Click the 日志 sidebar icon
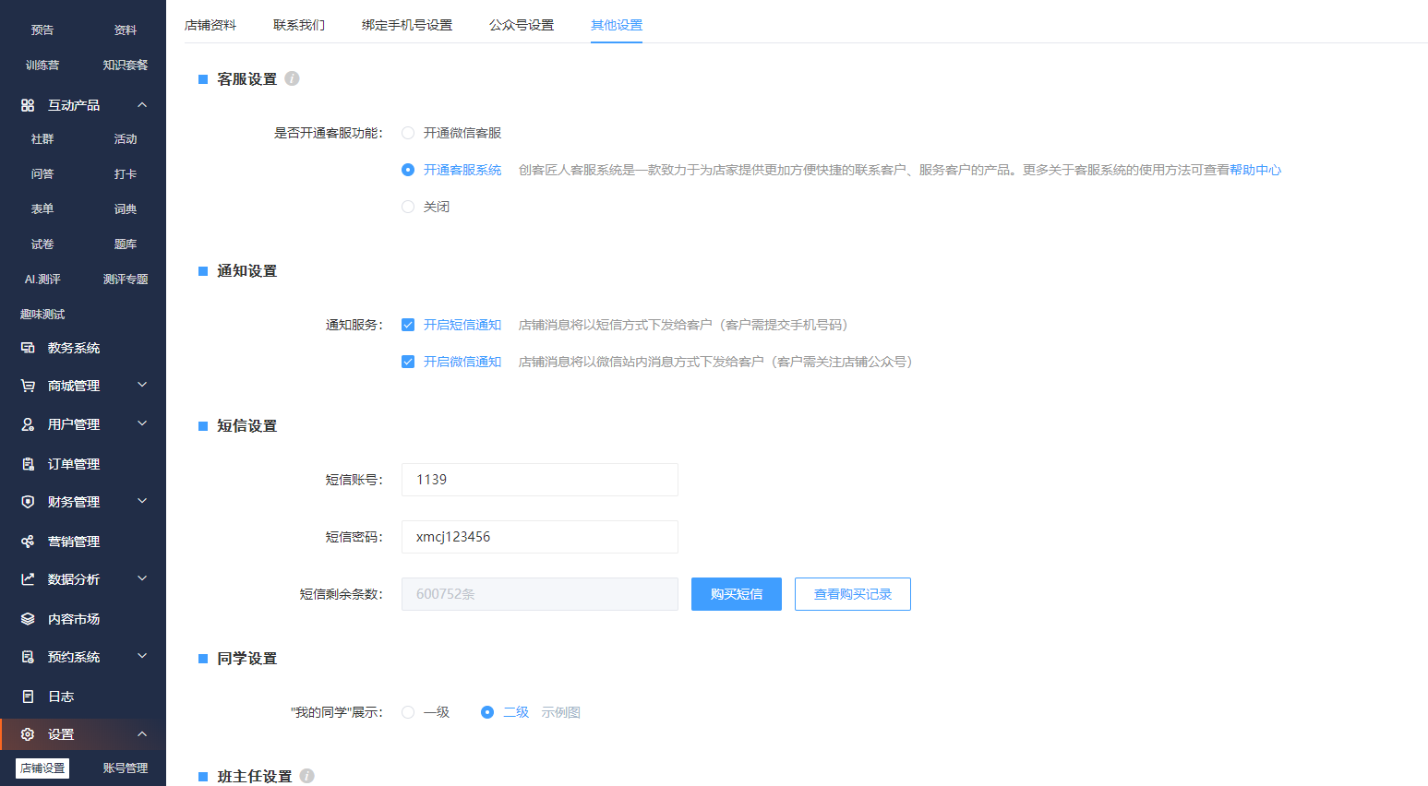This screenshot has width=1428, height=786. tap(28, 697)
